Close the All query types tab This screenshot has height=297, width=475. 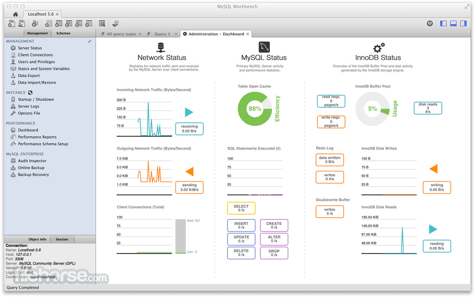pos(139,34)
